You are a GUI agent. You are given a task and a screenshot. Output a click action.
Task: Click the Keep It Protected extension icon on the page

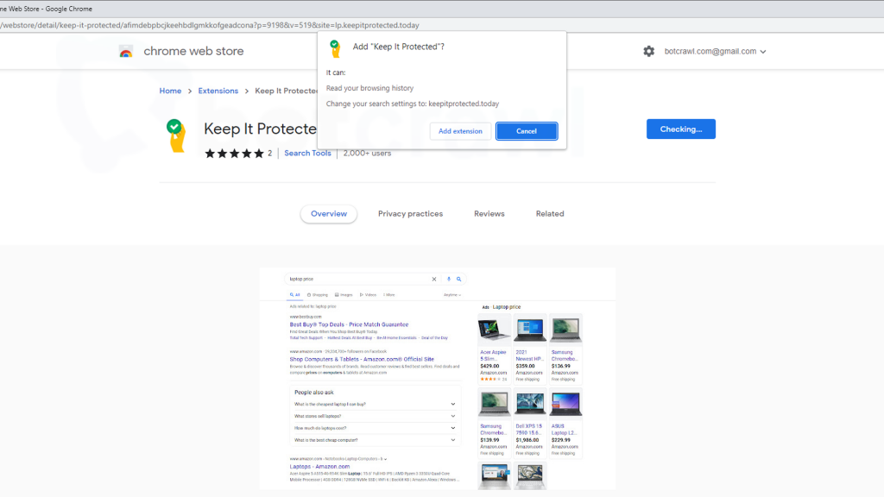click(x=176, y=135)
